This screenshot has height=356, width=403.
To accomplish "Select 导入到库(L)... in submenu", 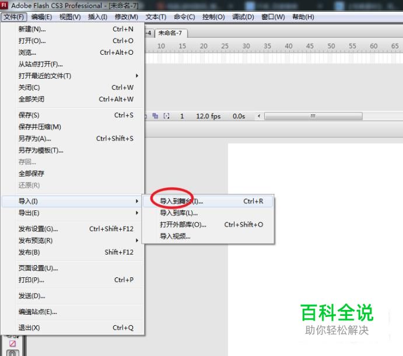I will 208,213.
